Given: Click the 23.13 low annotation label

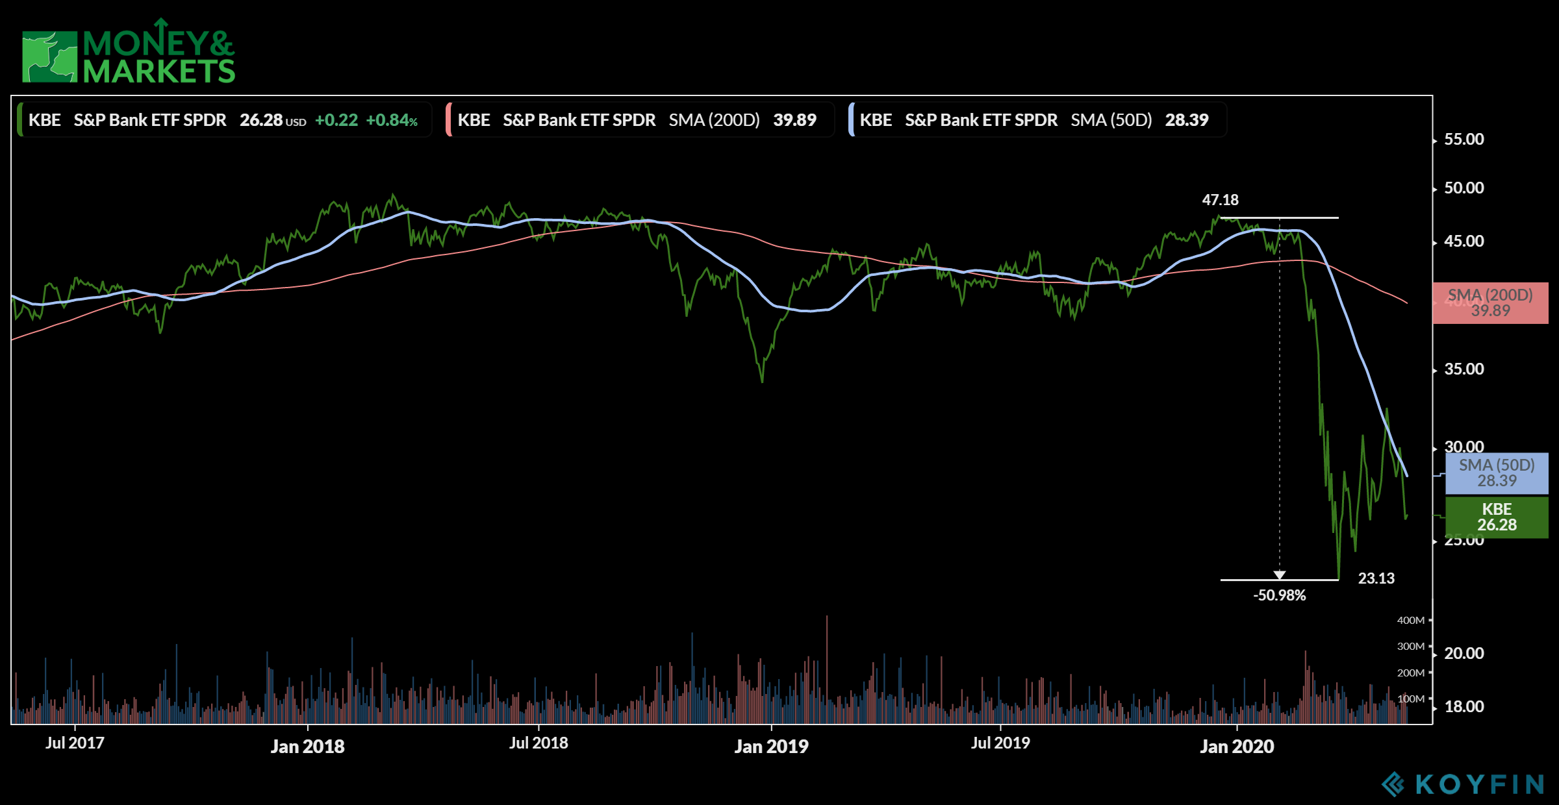Looking at the screenshot, I should [x=1376, y=578].
